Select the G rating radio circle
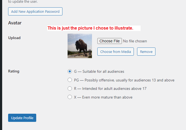 coord(69,71)
